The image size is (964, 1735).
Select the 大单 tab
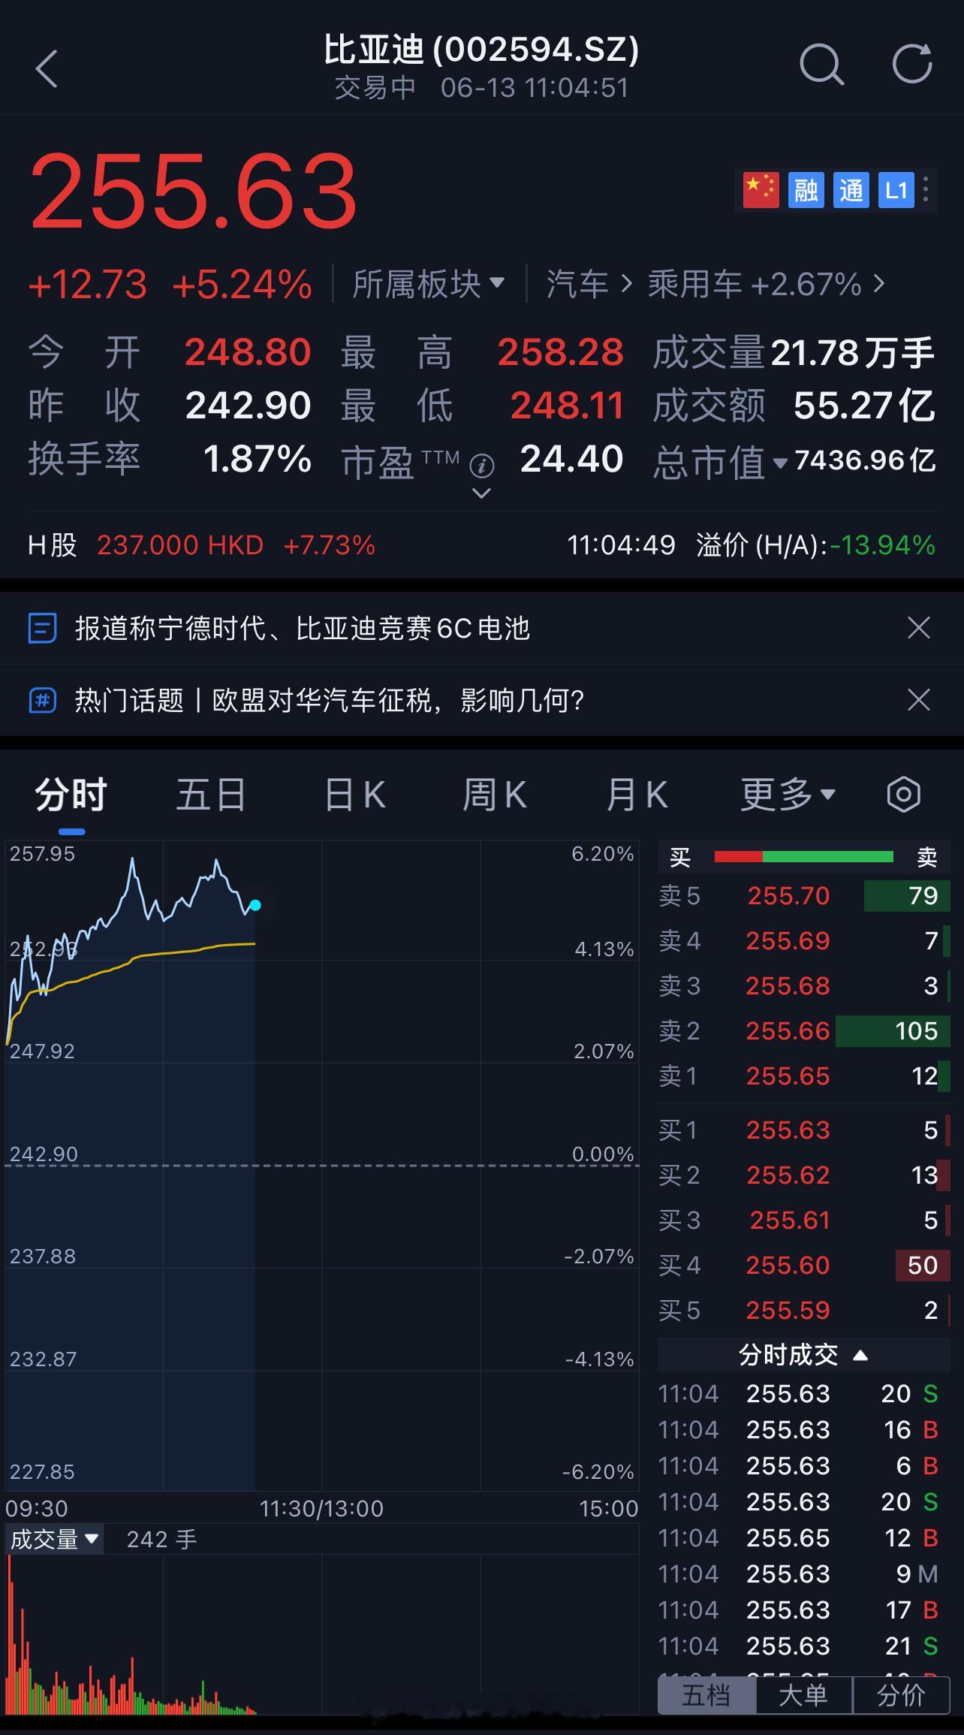(x=803, y=1695)
